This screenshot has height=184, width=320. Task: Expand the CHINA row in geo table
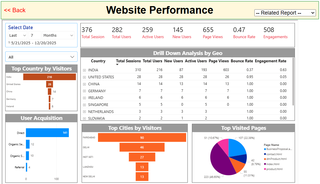pos(84,84)
